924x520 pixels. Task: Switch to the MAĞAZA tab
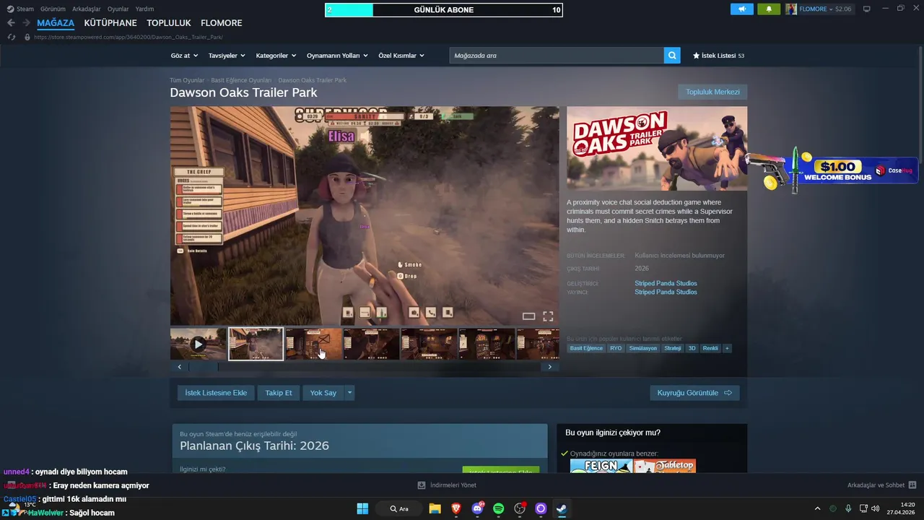[56, 23]
